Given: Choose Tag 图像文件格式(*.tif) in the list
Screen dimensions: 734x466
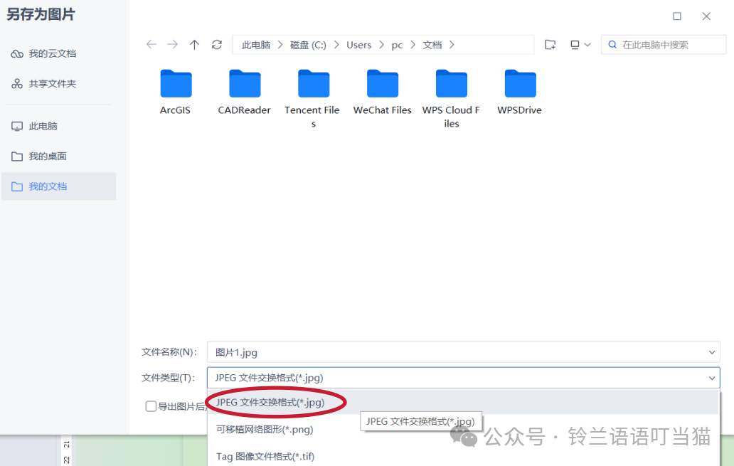Looking at the screenshot, I should pyautogui.click(x=463, y=456).
